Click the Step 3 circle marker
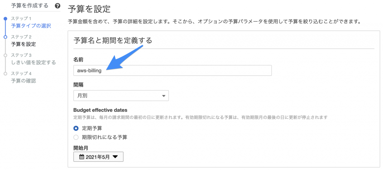383x170 pixels. coord(5,55)
